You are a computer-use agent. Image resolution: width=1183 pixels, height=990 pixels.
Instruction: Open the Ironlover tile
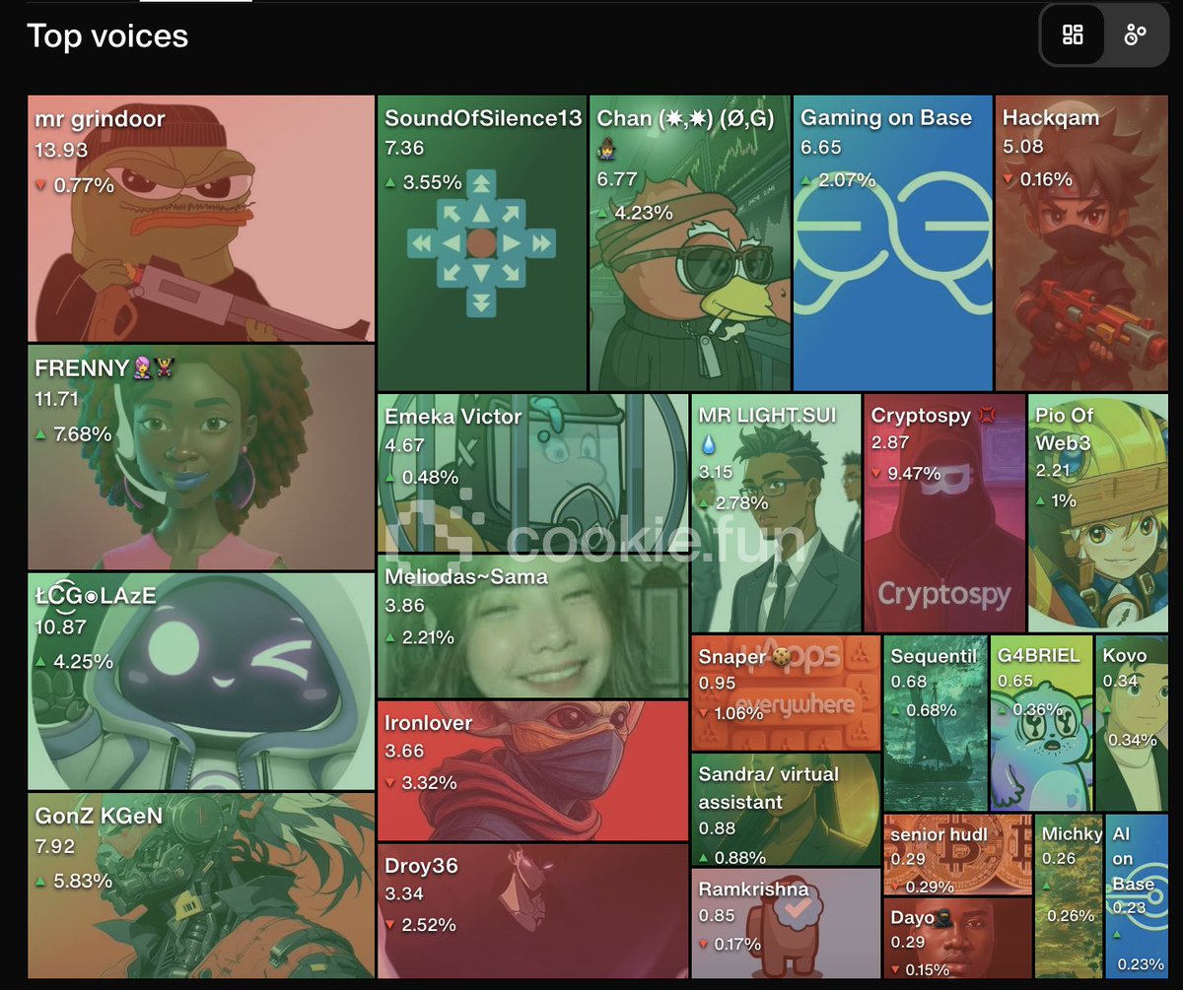(x=532, y=770)
